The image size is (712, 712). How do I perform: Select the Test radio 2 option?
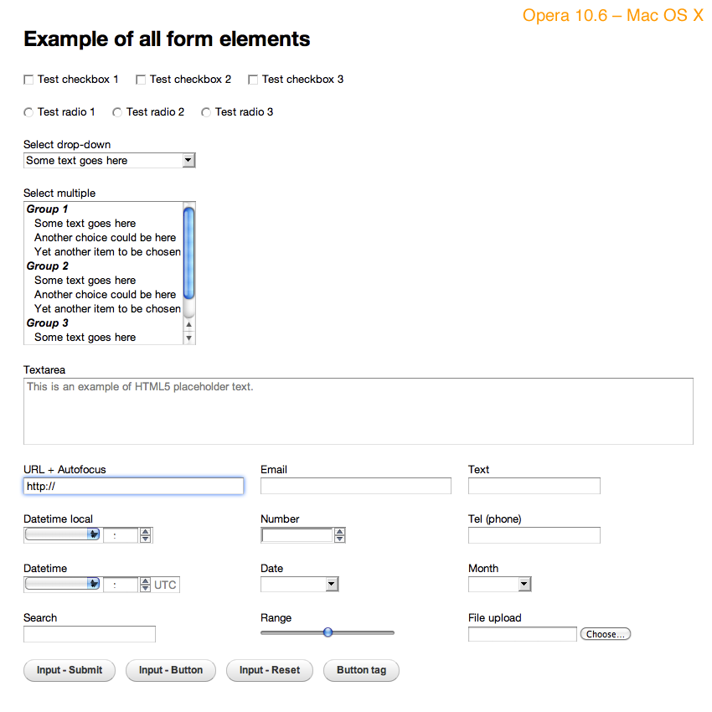[117, 112]
